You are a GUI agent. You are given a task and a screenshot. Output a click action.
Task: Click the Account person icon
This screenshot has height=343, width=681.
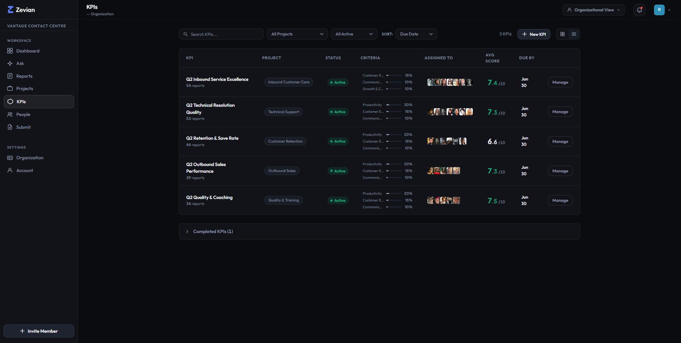[x=10, y=170]
